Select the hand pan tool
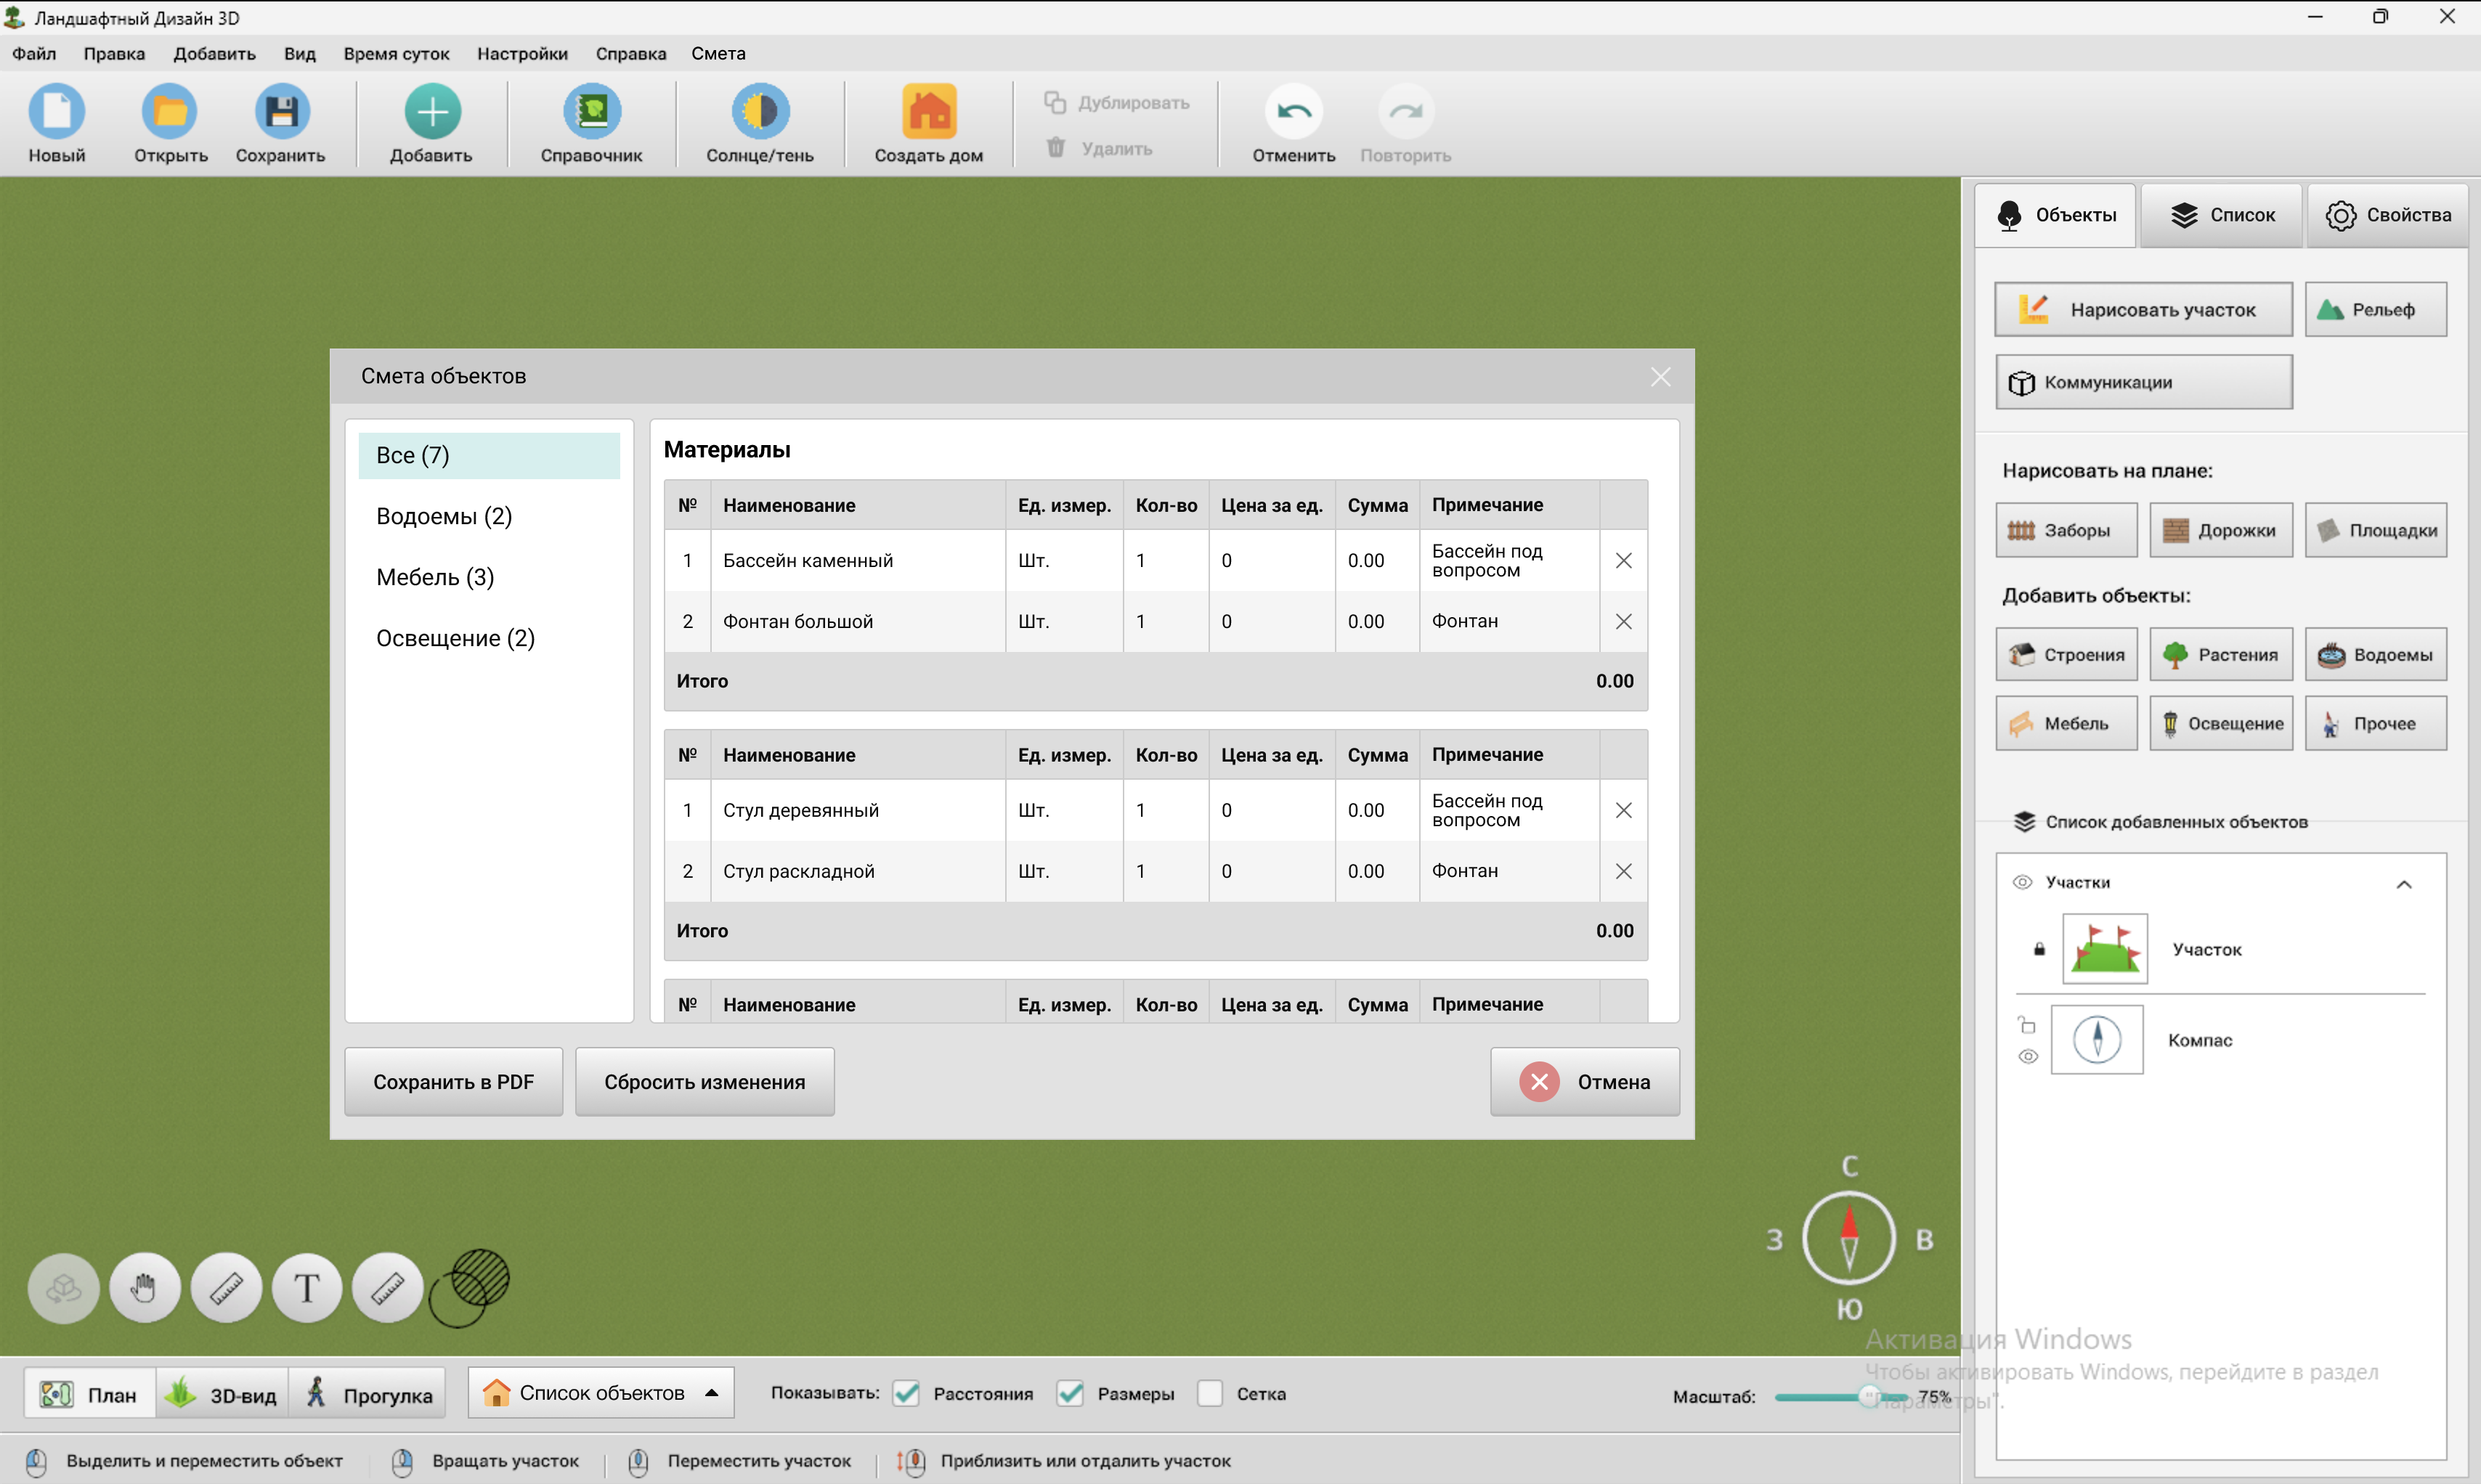The image size is (2481, 1484). click(145, 1288)
